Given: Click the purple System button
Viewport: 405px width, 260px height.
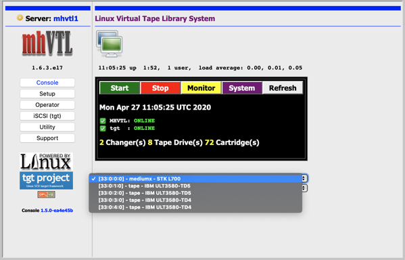Looking at the screenshot, I should coord(242,88).
